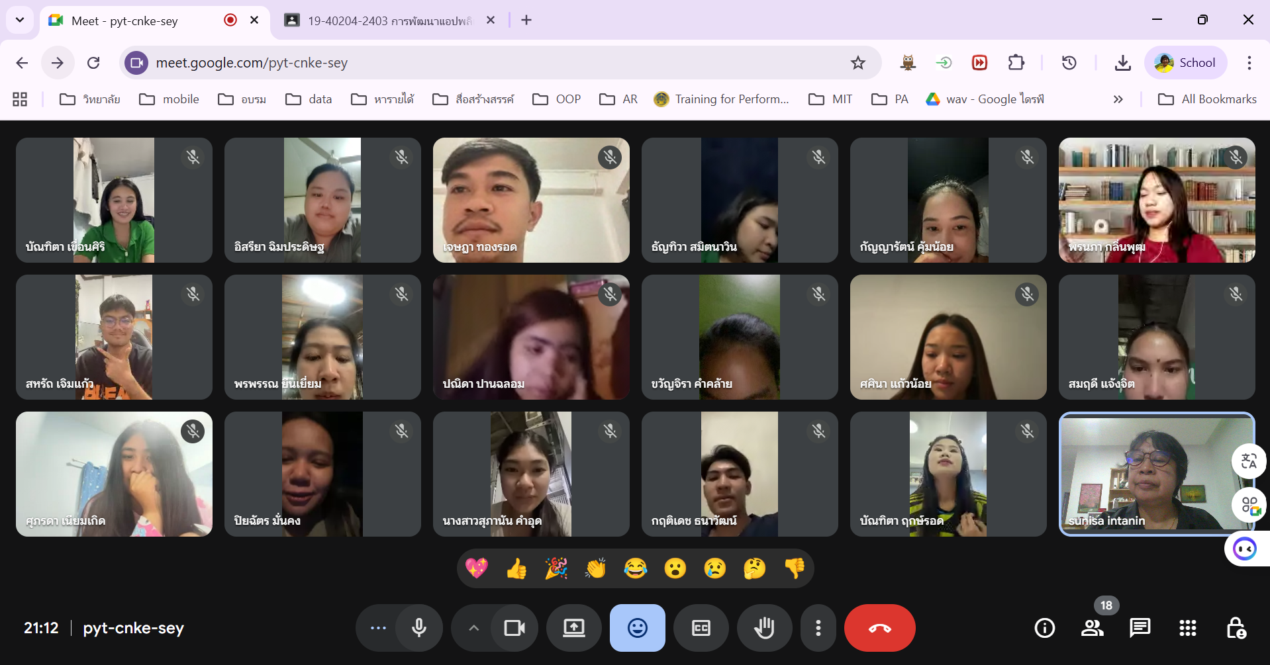The image size is (1270, 665).
Task: Open meeting details info icon
Action: point(1044,628)
